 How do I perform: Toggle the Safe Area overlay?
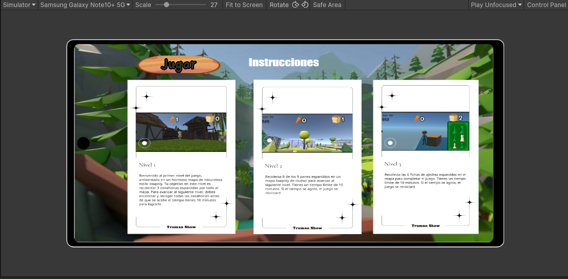[327, 5]
